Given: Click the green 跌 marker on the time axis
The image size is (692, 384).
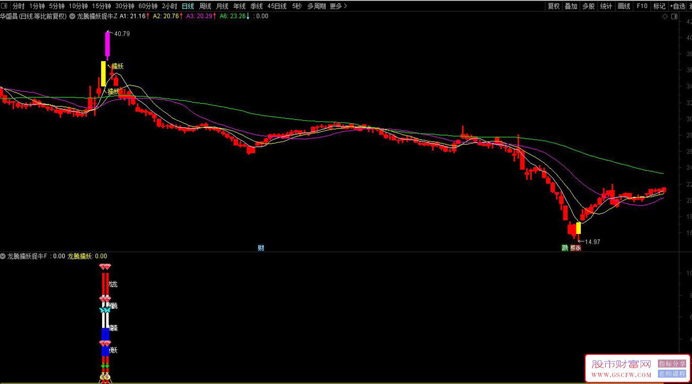Looking at the screenshot, I should coord(565,248).
